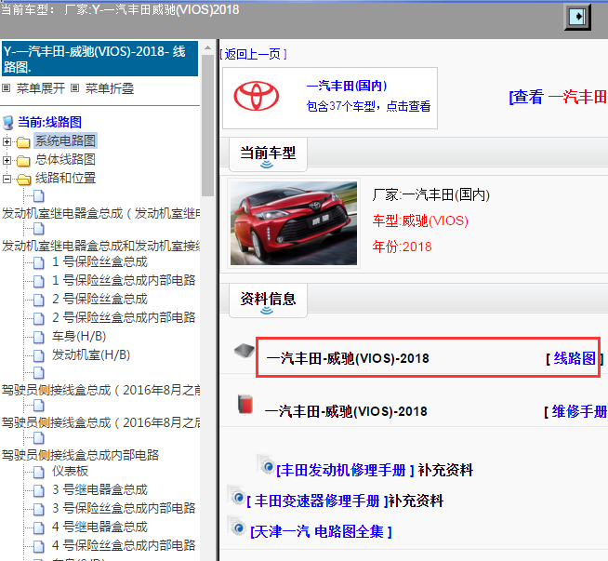Screen dimensions: 608x561
Task: Click the computer icon beside 当前:线路图
Action: point(7,123)
